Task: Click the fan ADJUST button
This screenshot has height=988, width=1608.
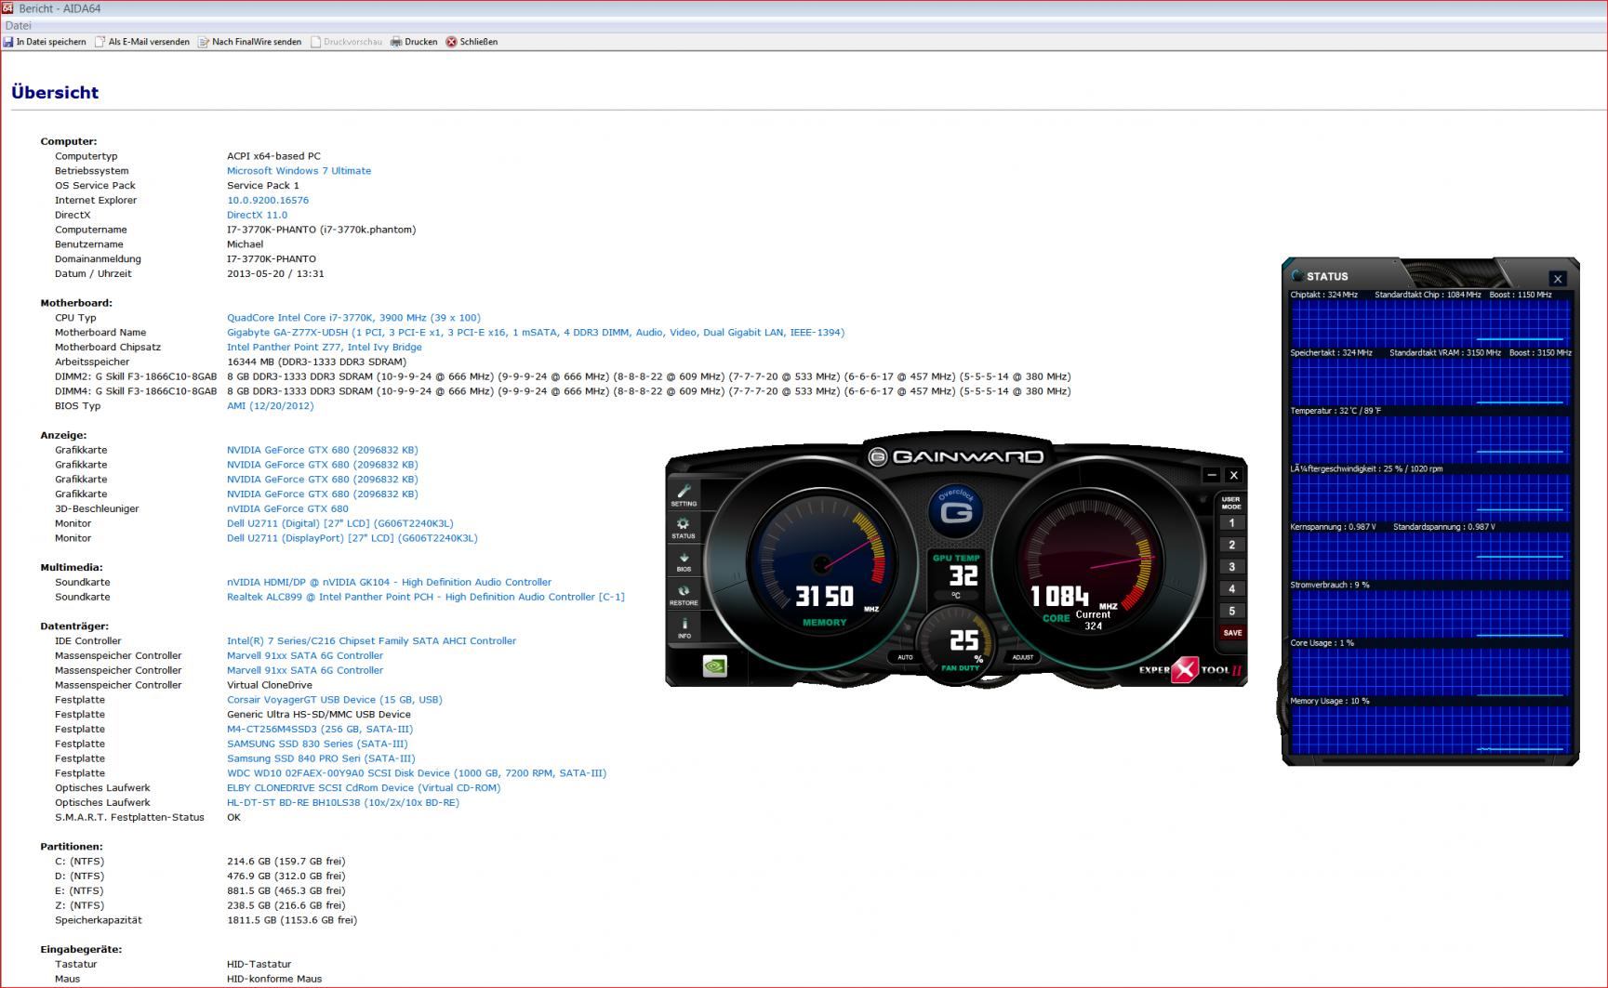Action: (1023, 657)
